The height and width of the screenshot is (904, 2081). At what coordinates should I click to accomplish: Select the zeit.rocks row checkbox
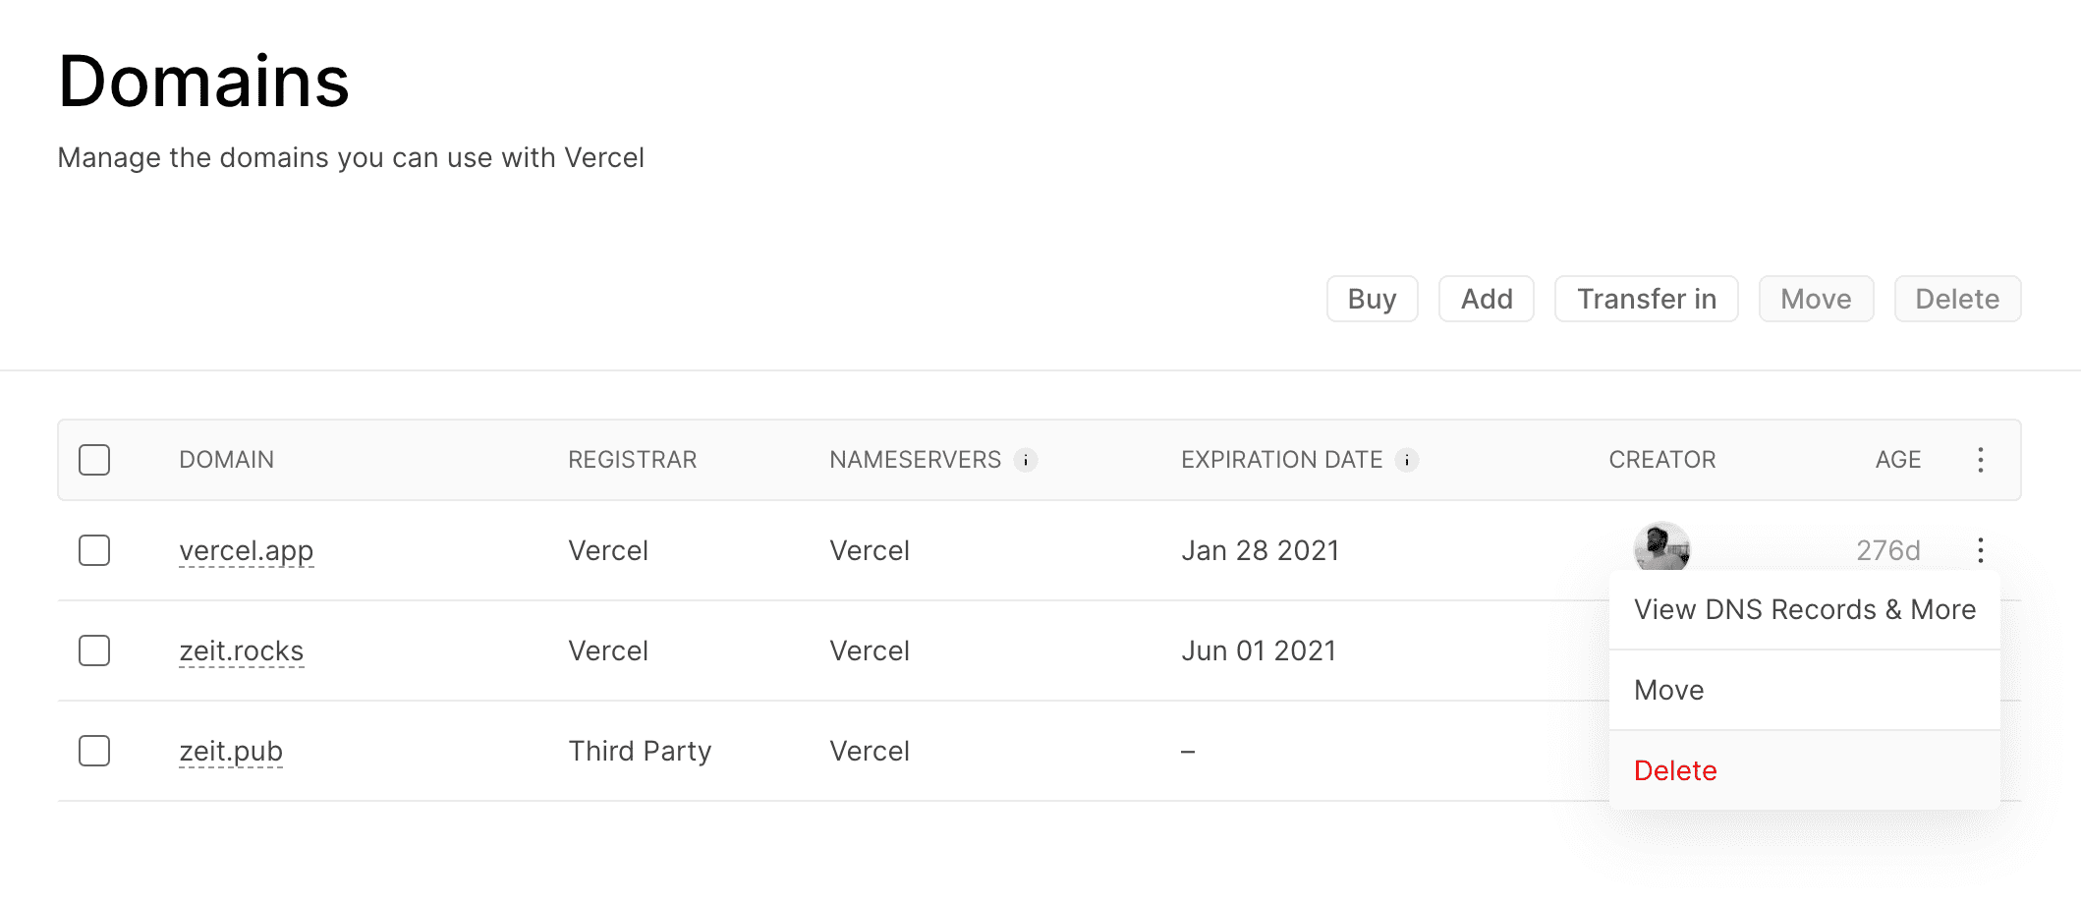[x=94, y=650]
